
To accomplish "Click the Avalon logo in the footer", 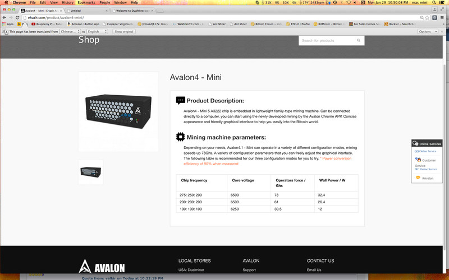I will (x=102, y=267).
